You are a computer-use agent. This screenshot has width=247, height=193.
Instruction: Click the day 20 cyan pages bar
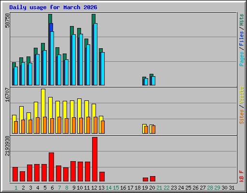pos(153,81)
